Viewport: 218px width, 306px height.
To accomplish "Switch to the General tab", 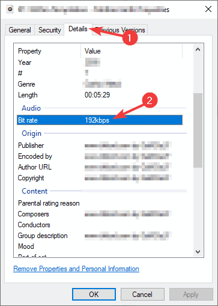I will 20,30.
